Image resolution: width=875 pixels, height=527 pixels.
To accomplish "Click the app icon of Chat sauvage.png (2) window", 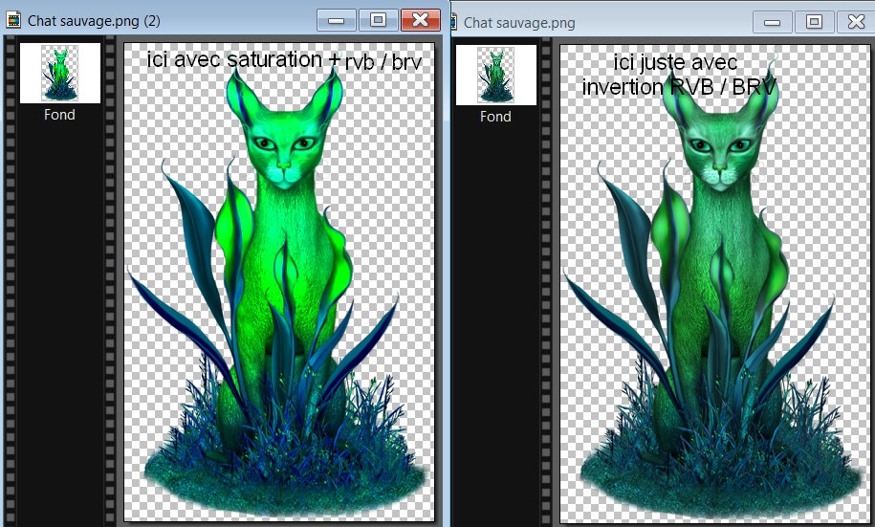I will click(13, 21).
